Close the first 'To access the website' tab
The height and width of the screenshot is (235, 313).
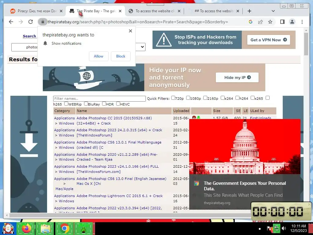point(179,11)
